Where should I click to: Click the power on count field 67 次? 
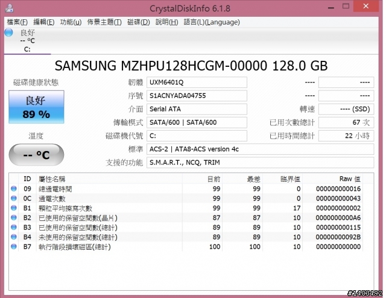[x=346, y=122]
